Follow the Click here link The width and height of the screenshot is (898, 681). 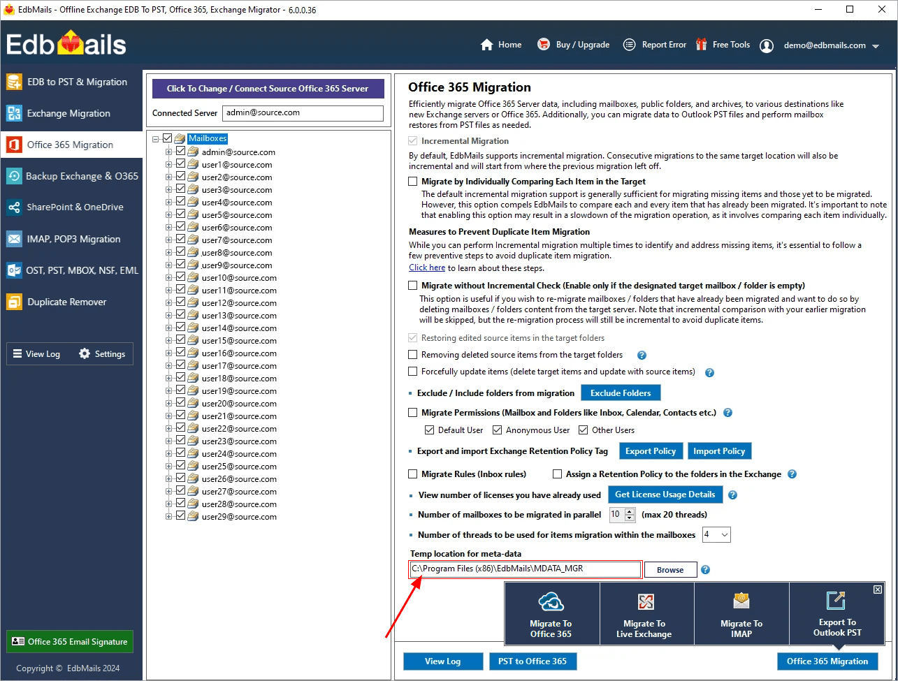(427, 268)
